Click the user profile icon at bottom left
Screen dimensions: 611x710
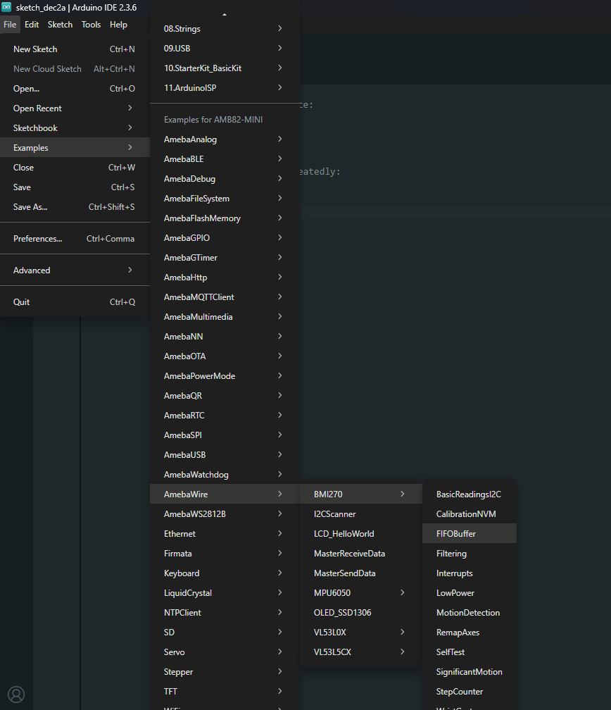coord(16,694)
